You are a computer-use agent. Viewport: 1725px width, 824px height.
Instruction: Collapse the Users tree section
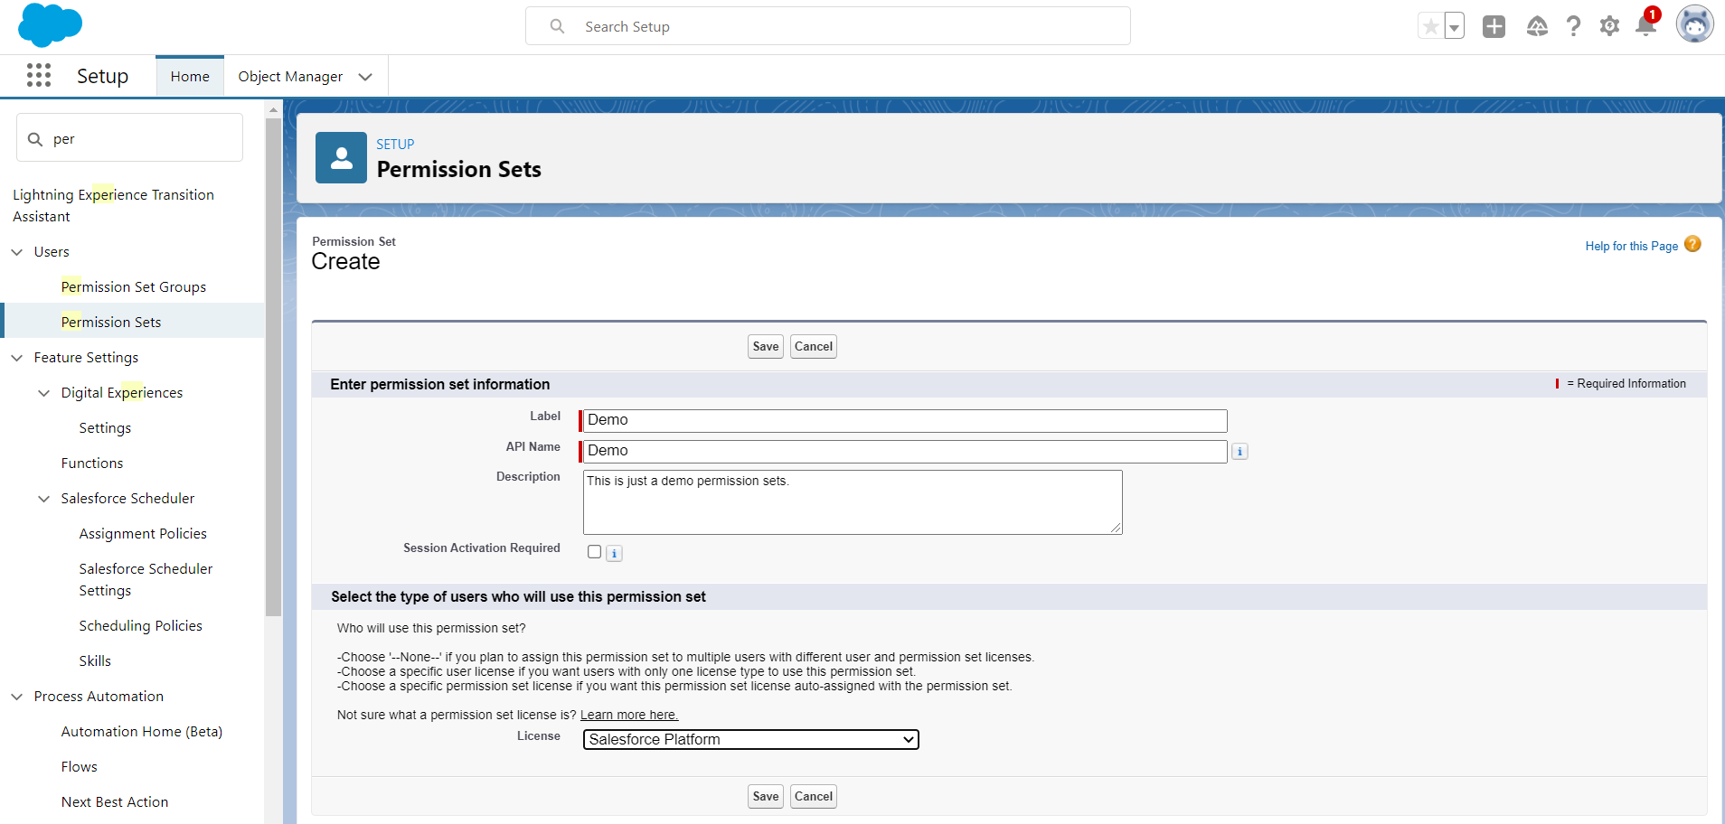click(17, 252)
